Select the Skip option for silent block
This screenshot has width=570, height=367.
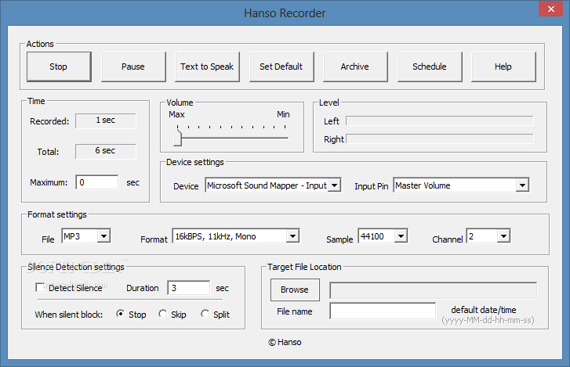[x=162, y=314]
